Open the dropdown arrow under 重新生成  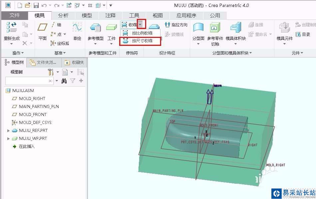pyautogui.click(x=11, y=44)
